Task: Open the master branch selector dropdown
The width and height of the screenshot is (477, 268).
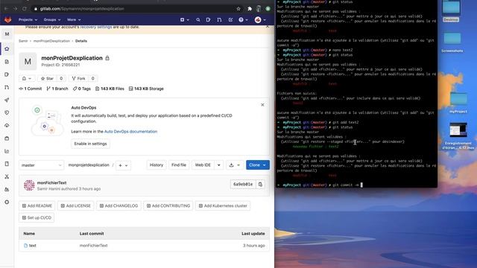Action: coord(42,165)
